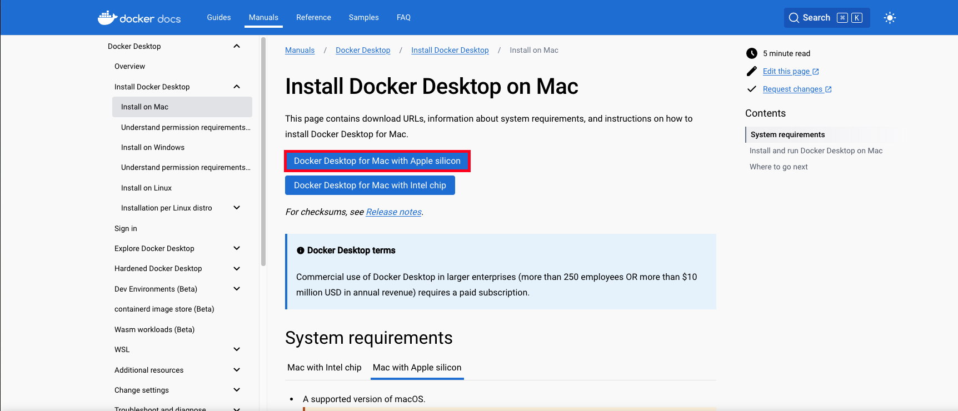Open the Release notes link
Viewport: 958px width, 411px height.
click(393, 212)
